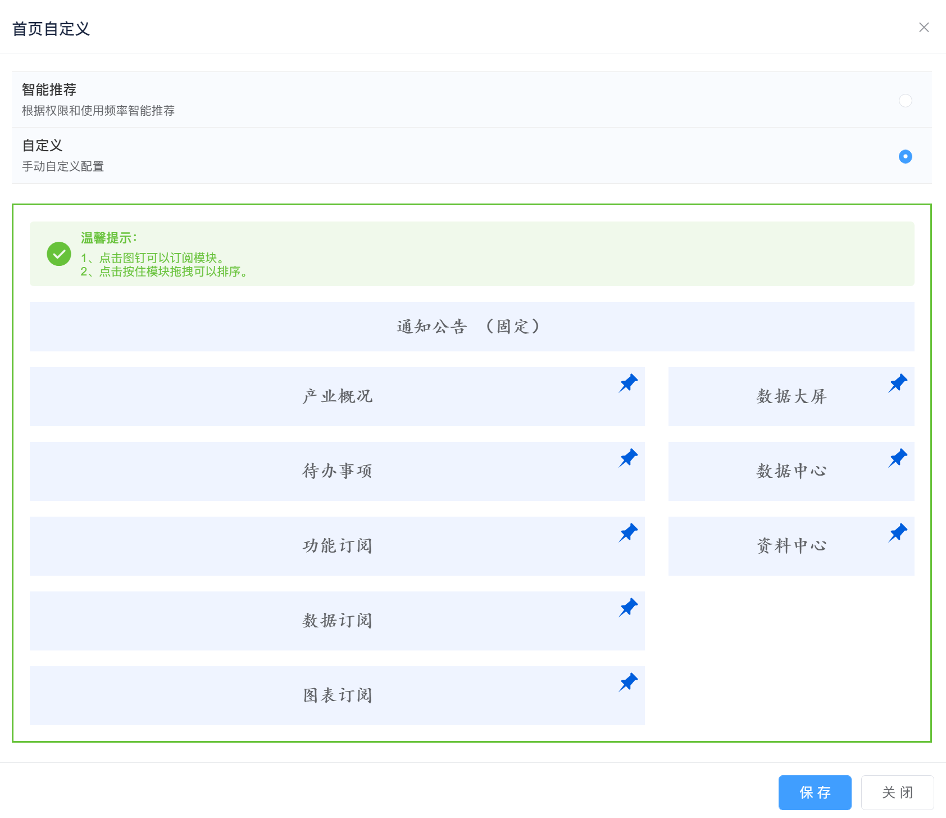Unpin the 图表订阅 module

[628, 683]
